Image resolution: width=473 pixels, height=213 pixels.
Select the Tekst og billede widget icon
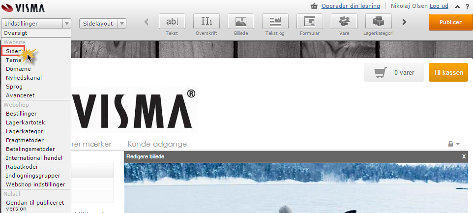point(275,21)
